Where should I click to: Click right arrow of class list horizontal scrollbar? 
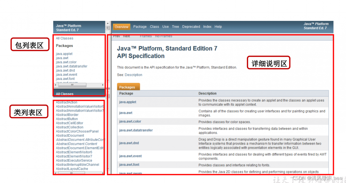(x=102, y=173)
